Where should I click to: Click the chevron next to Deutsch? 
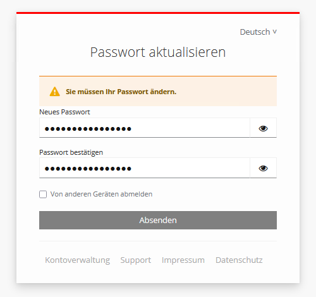click(x=274, y=32)
